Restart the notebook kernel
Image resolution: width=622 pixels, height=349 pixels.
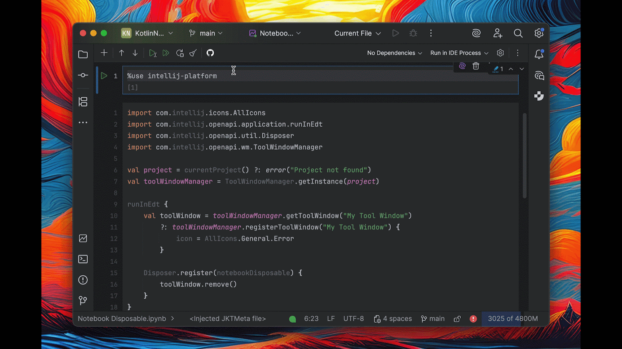coord(180,53)
